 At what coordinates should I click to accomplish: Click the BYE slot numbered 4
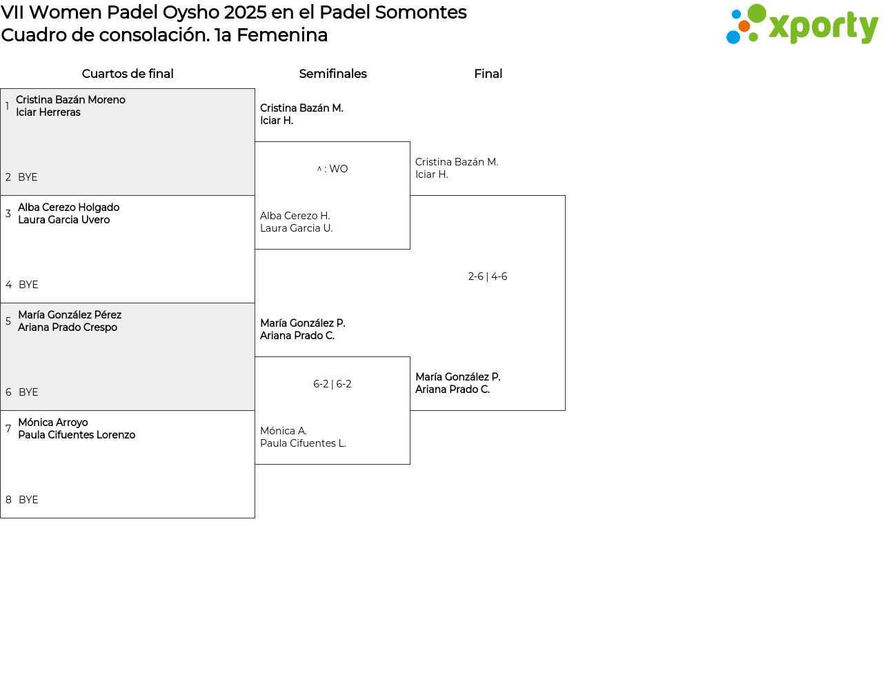28,285
